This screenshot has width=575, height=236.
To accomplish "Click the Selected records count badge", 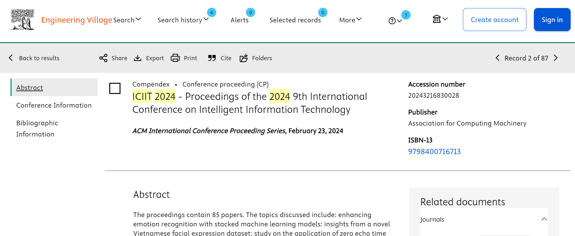I will click(x=323, y=12).
